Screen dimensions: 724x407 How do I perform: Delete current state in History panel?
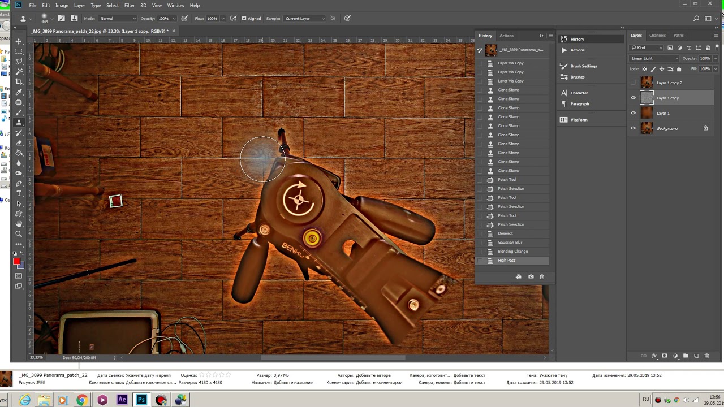tap(542, 276)
